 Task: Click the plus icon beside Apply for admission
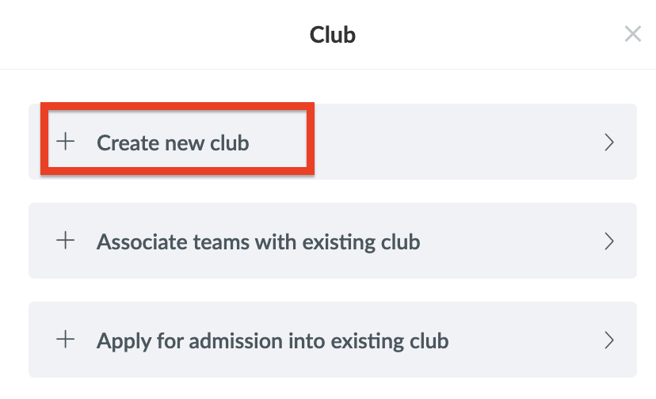pos(66,339)
